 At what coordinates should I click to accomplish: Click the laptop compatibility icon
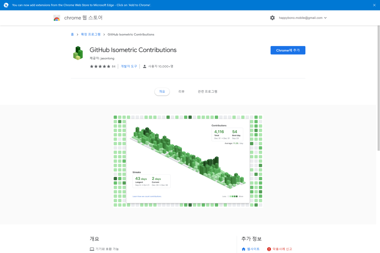[92, 249]
